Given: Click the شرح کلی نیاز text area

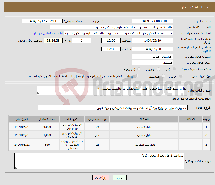Looking at the screenshot, I should coord(112,90).
